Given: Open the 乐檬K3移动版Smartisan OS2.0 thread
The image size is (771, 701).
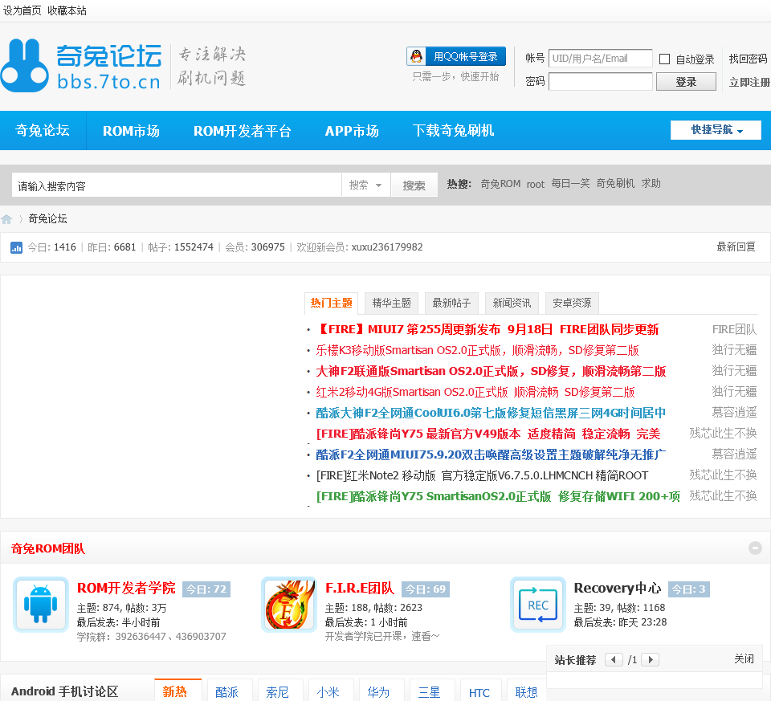Looking at the screenshot, I should (x=477, y=350).
